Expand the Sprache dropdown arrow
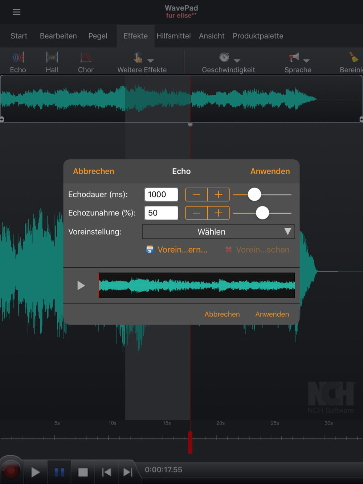363x484 pixels. 306,61
